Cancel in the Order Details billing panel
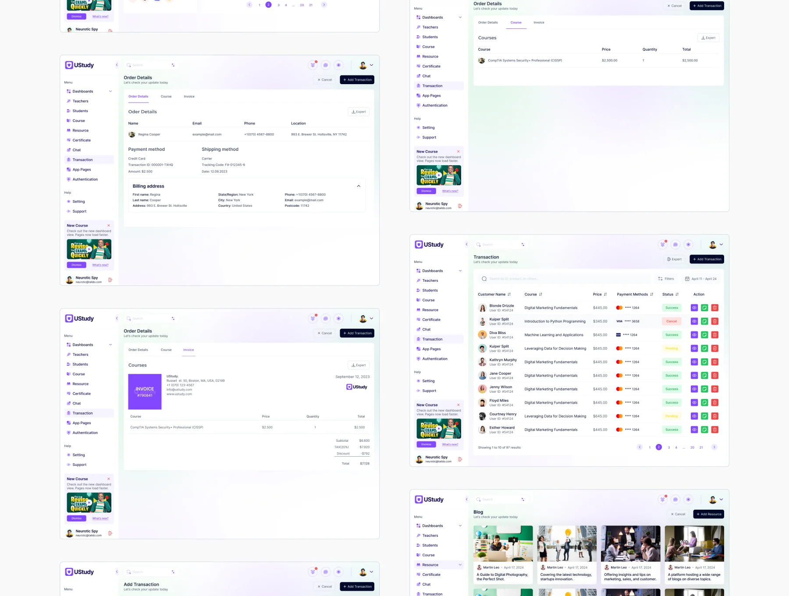 (325, 80)
